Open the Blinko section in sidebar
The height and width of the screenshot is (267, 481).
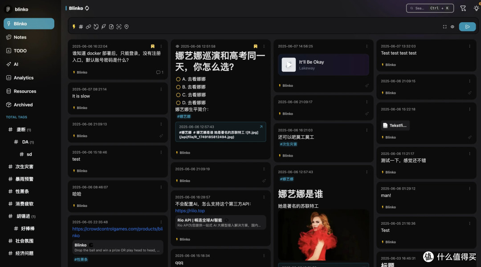[x=29, y=24]
